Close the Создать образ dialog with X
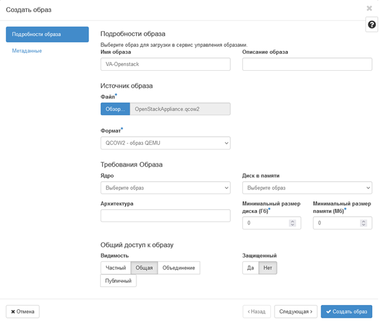 pos(369,8)
